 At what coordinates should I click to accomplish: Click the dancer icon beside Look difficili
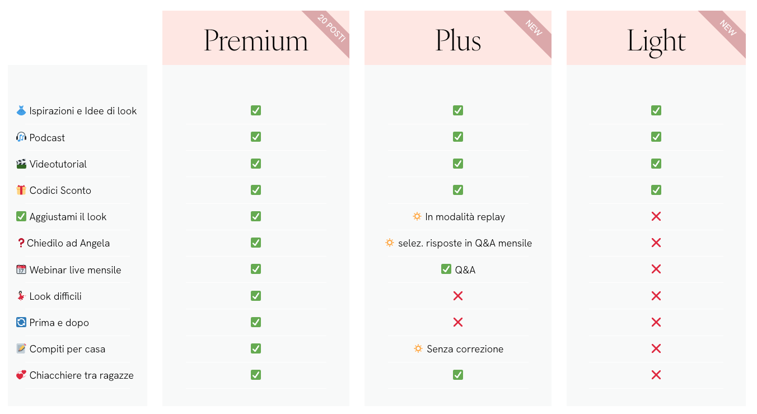point(21,296)
